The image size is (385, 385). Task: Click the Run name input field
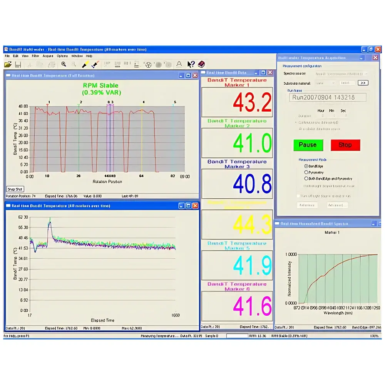(328, 97)
